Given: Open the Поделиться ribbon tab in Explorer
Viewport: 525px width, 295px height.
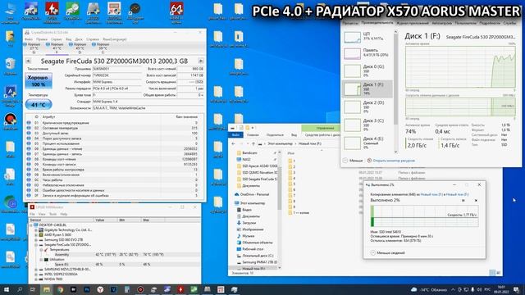Looking at the screenshot, I should point(275,134).
